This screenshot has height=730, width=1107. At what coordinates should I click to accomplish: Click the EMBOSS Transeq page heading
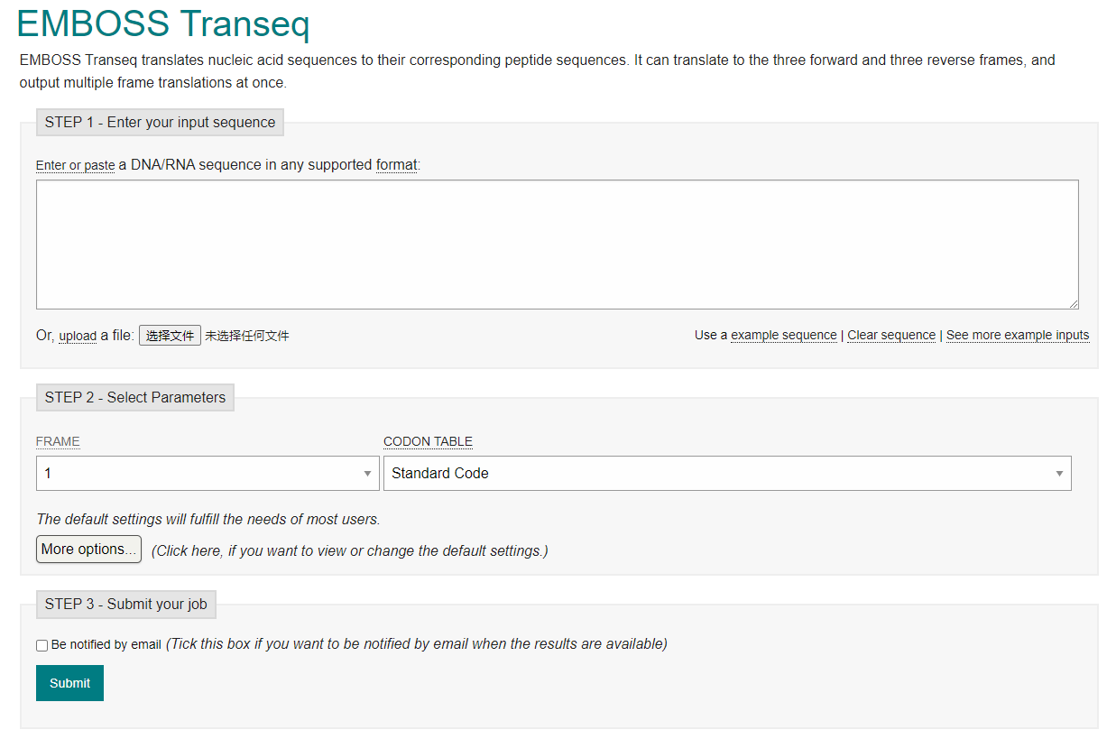(x=163, y=22)
